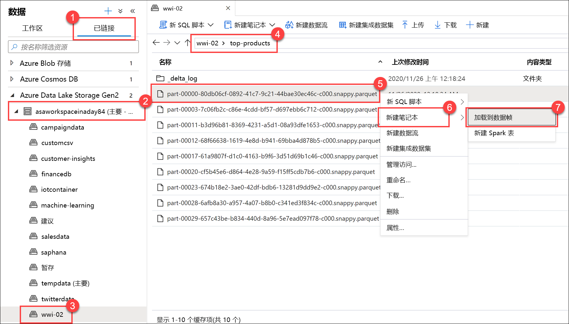This screenshot has height=324, width=569.
Task: Choose 加载到数据帧 in the submenu
Action: tap(512, 117)
